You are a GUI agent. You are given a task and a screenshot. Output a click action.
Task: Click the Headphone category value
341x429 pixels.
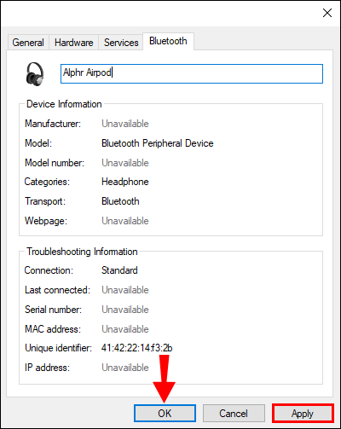click(125, 182)
